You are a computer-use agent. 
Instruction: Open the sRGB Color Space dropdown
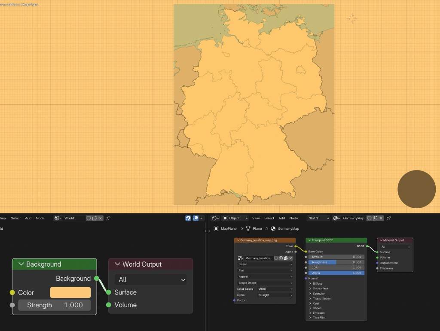click(x=274, y=289)
